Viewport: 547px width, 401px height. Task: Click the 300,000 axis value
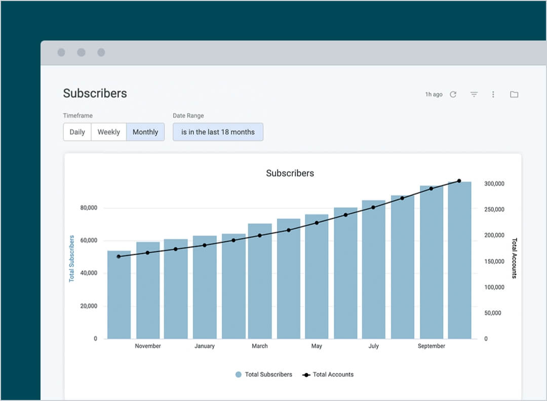click(494, 183)
